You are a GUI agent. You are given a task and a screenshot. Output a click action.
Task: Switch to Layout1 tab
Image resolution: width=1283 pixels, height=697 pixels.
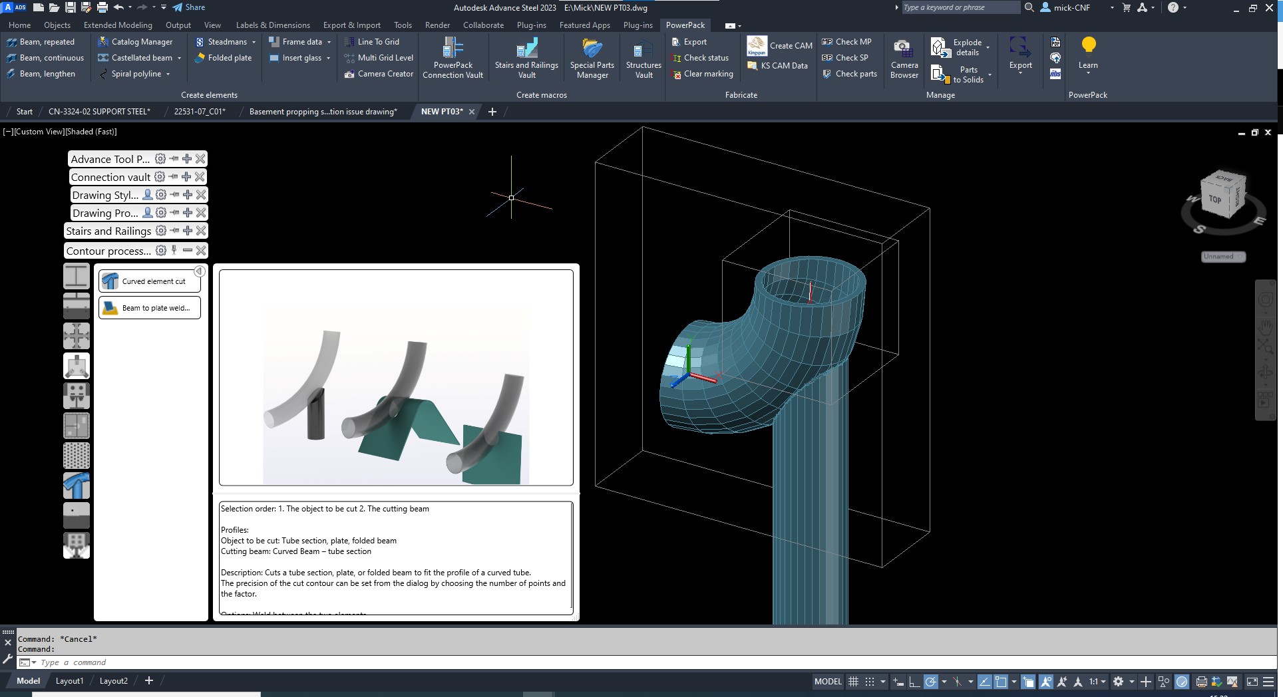(x=70, y=681)
